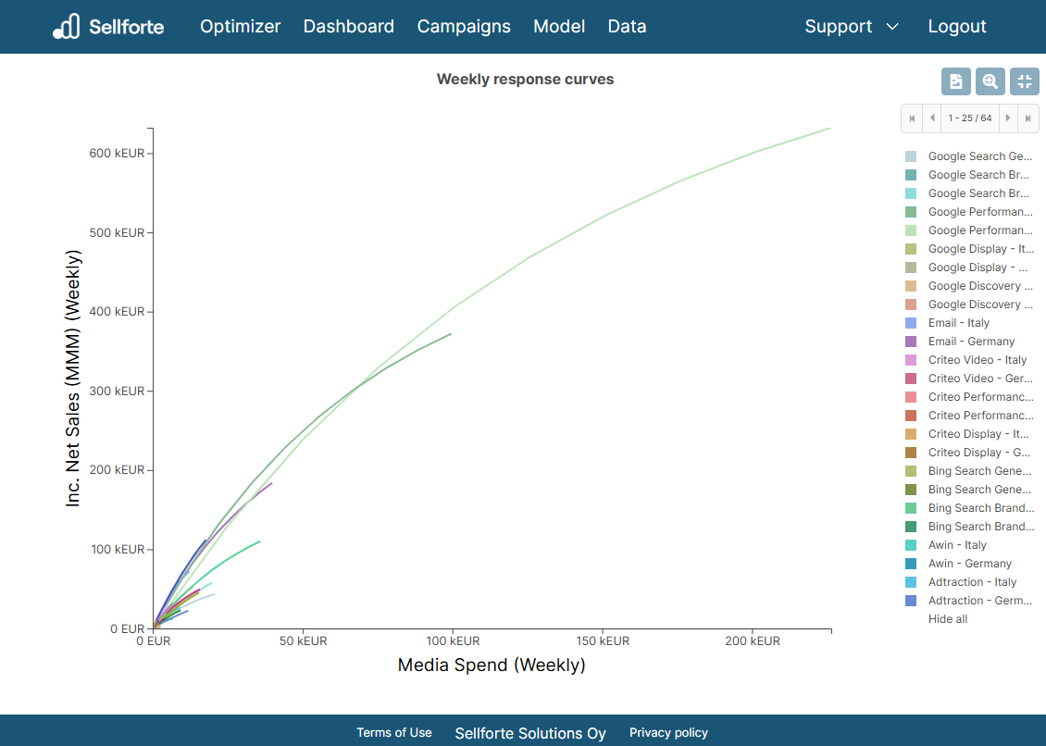Expand the legend pagination counter
Screen dimensions: 1046x746
click(x=970, y=118)
